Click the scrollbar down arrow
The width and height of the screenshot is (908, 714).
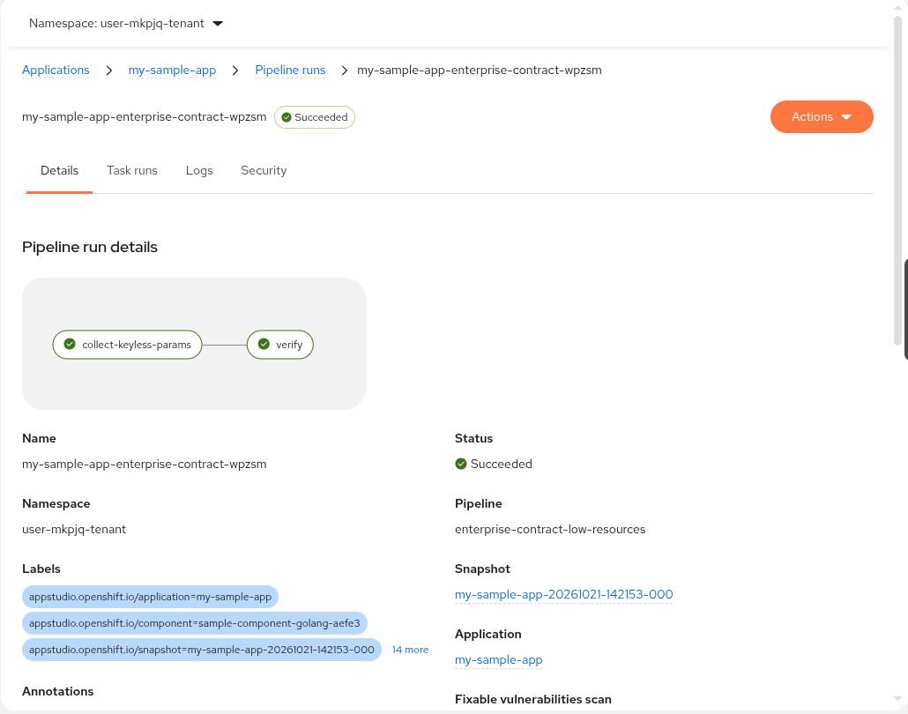click(898, 699)
